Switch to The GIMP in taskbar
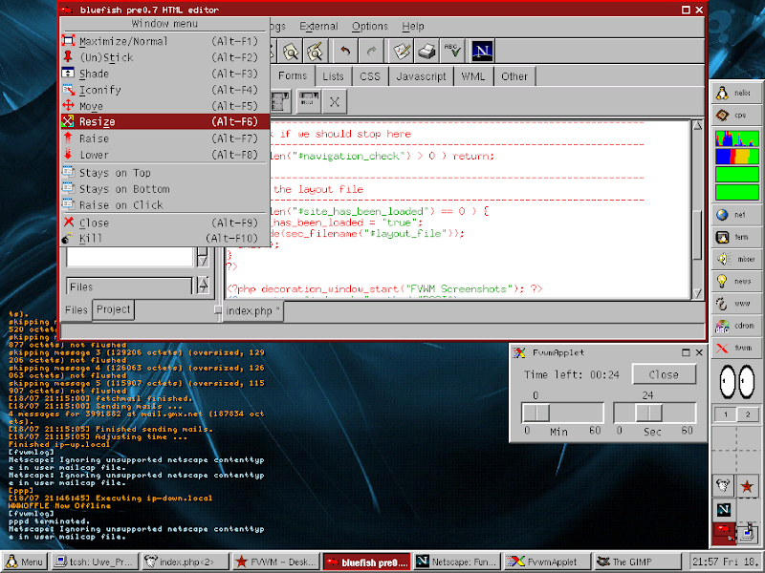The height and width of the screenshot is (573, 765). click(636, 562)
